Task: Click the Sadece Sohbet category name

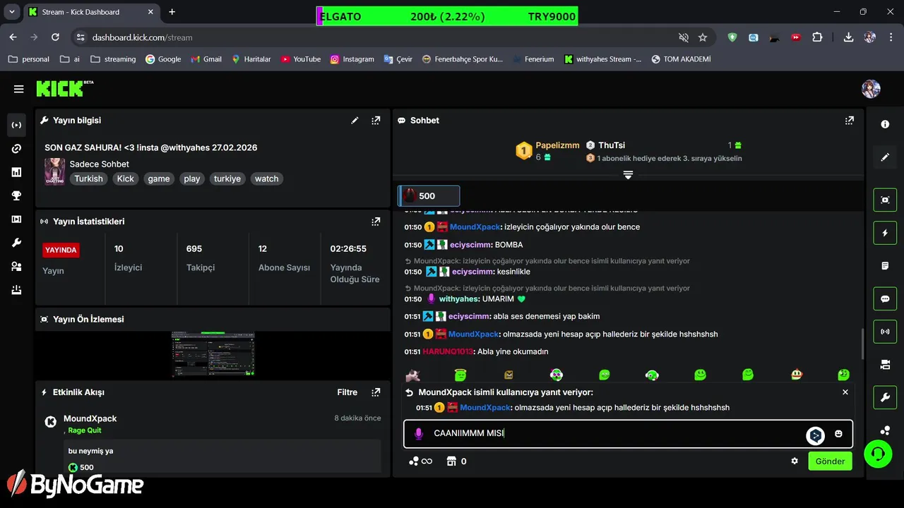Action: 99,164
